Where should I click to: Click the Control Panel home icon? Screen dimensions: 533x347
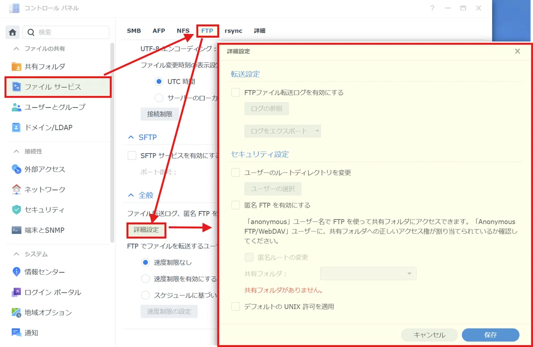pyautogui.click(x=12, y=32)
